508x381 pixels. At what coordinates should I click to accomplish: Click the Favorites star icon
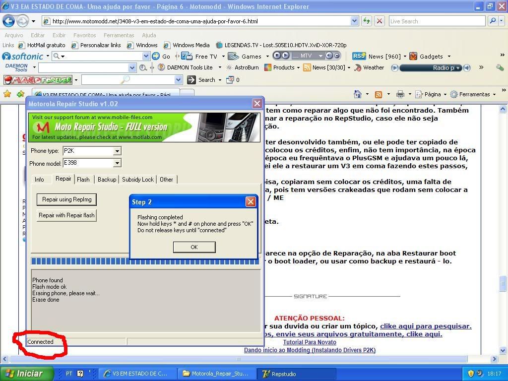coord(7,94)
